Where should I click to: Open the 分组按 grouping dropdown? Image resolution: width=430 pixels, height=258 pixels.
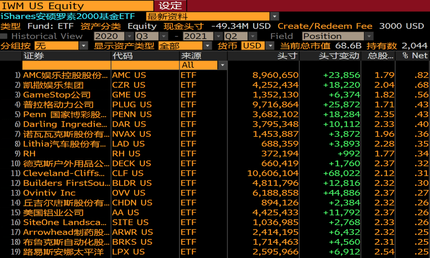point(83,46)
